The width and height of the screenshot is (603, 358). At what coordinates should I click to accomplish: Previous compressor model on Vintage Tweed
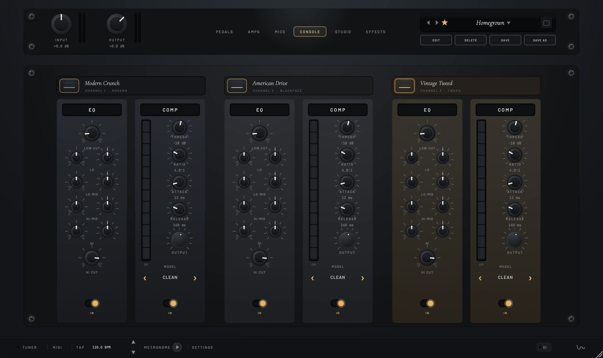click(x=480, y=278)
